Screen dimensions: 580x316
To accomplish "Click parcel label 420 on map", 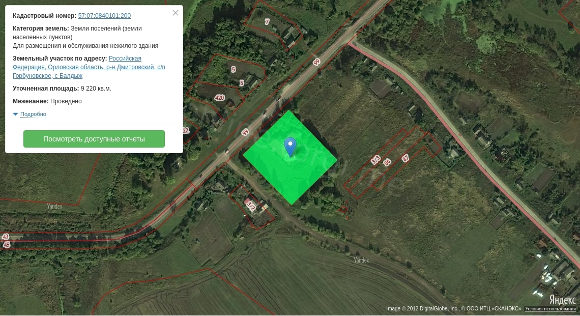I will (220, 98).
